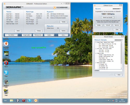The height and width of the screenshot is (105, 130).
Task: Click the muted volume tray icon
Action: (x=113, y=101)
